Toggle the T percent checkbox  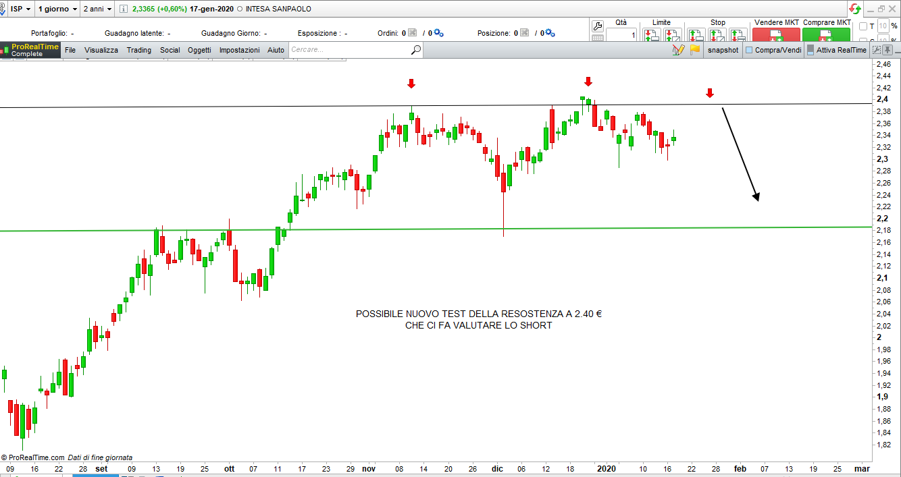pos(863,27)
